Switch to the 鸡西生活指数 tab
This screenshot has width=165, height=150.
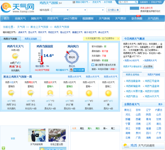pyautogui.click(x=31, y=39)
